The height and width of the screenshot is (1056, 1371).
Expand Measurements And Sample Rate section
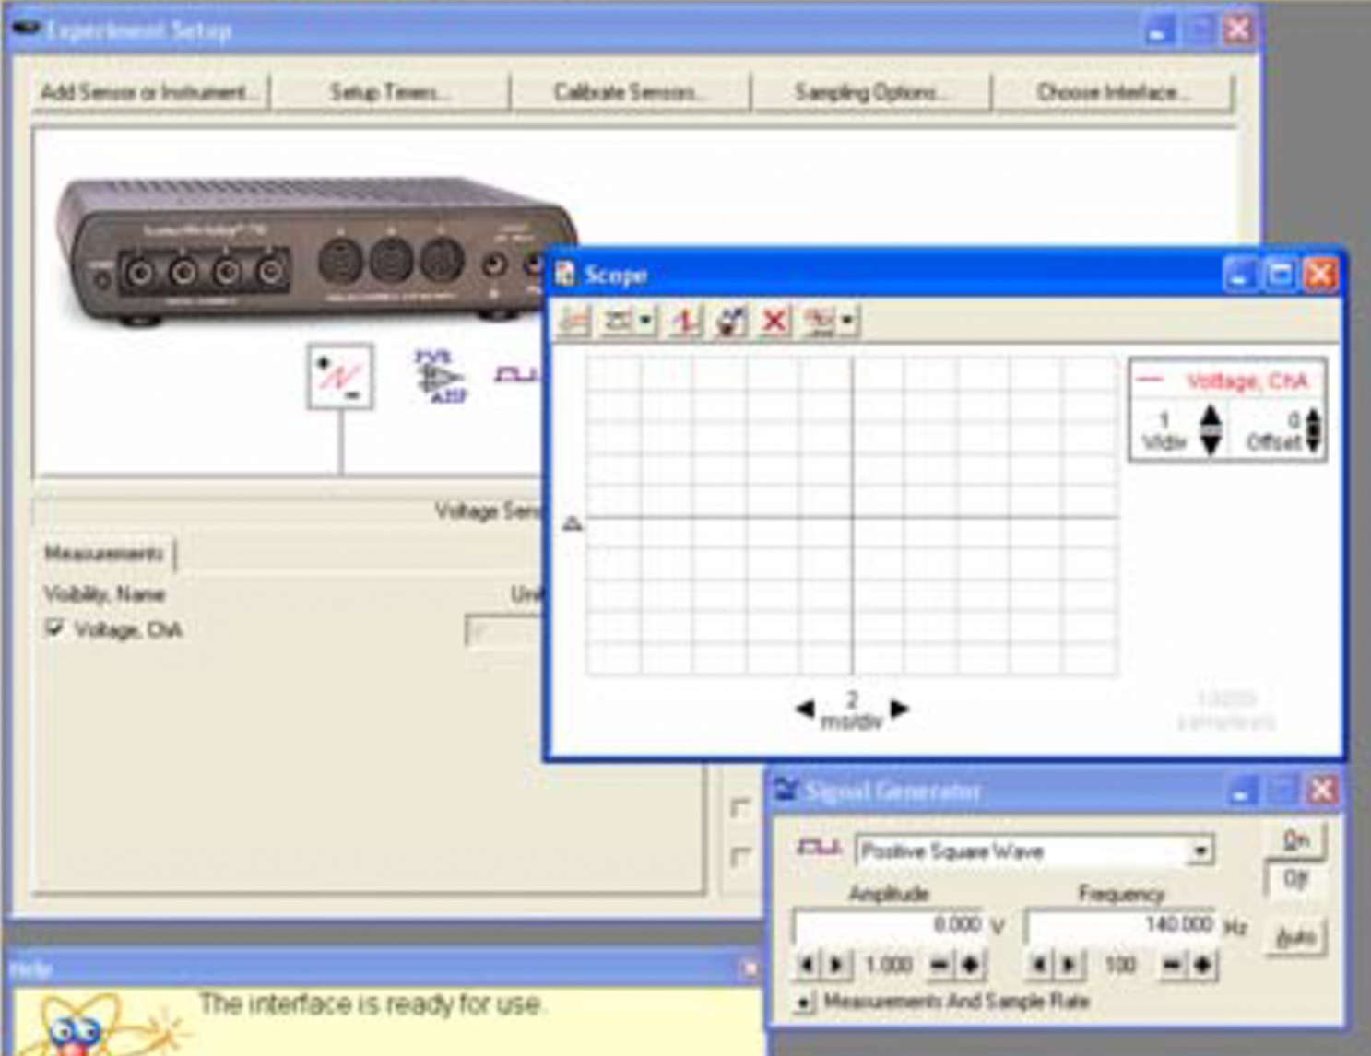click(804, 1002)
